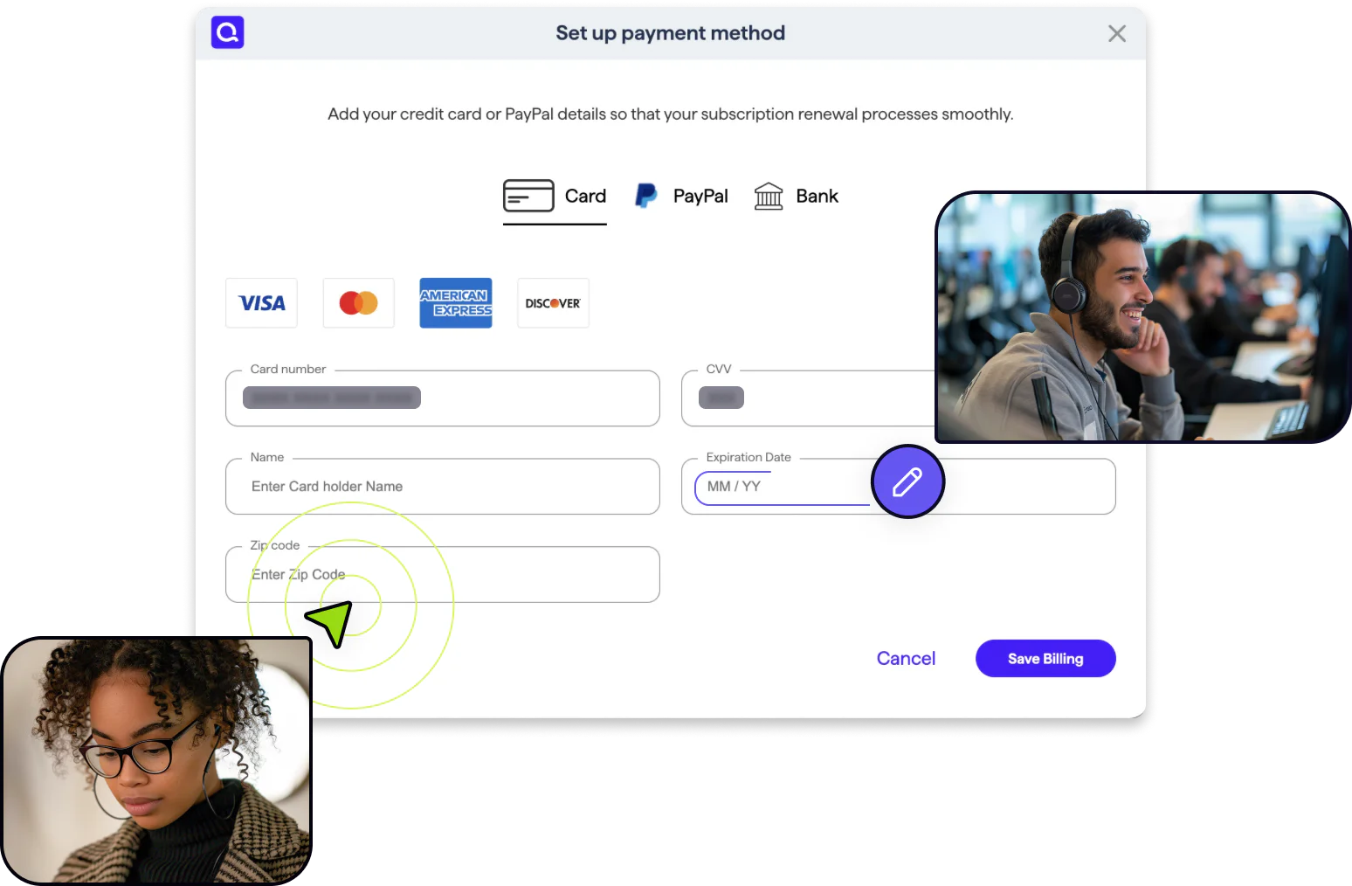Click the Cancel link
1352x886 pixels.
pos(906,659)
